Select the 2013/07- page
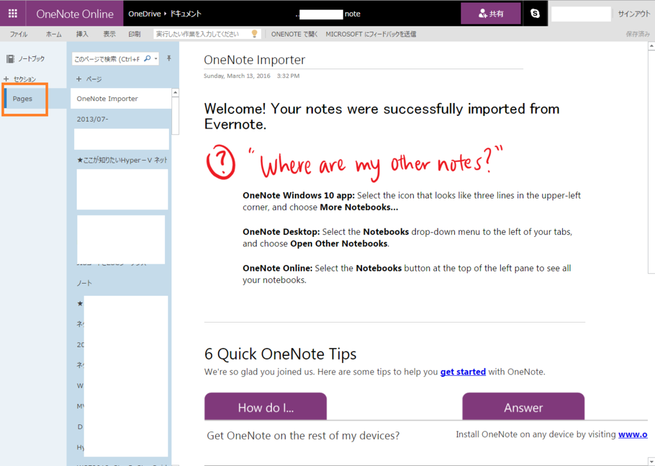Image resolution: width=655 pixels, height=466 pixels. [x=121, y=119]
